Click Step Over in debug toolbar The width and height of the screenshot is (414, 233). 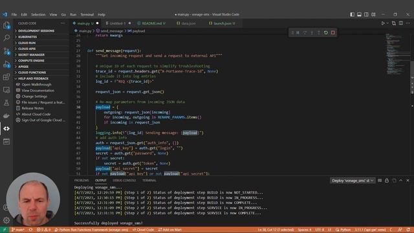click(305, 33)
